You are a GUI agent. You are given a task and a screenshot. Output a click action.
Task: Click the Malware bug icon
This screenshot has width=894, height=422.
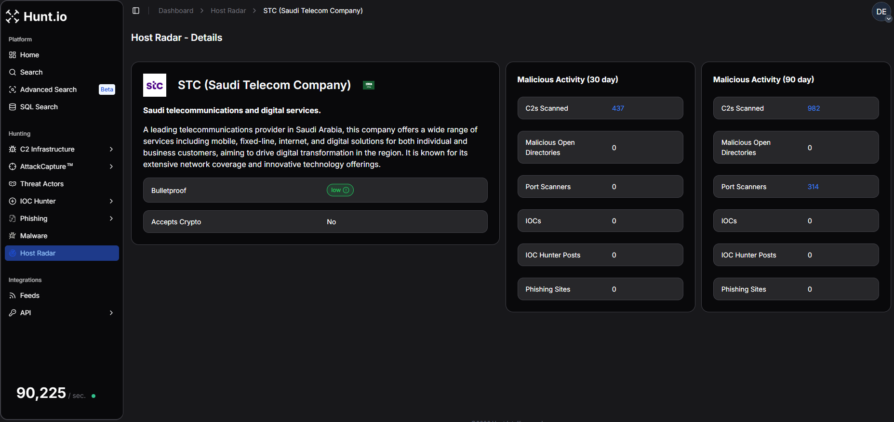click(13, 236)
